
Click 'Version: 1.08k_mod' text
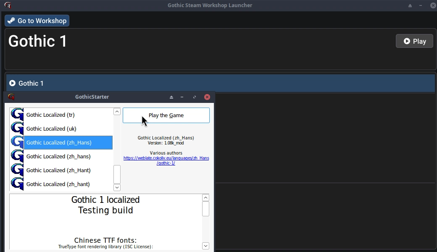coord(166,143)
